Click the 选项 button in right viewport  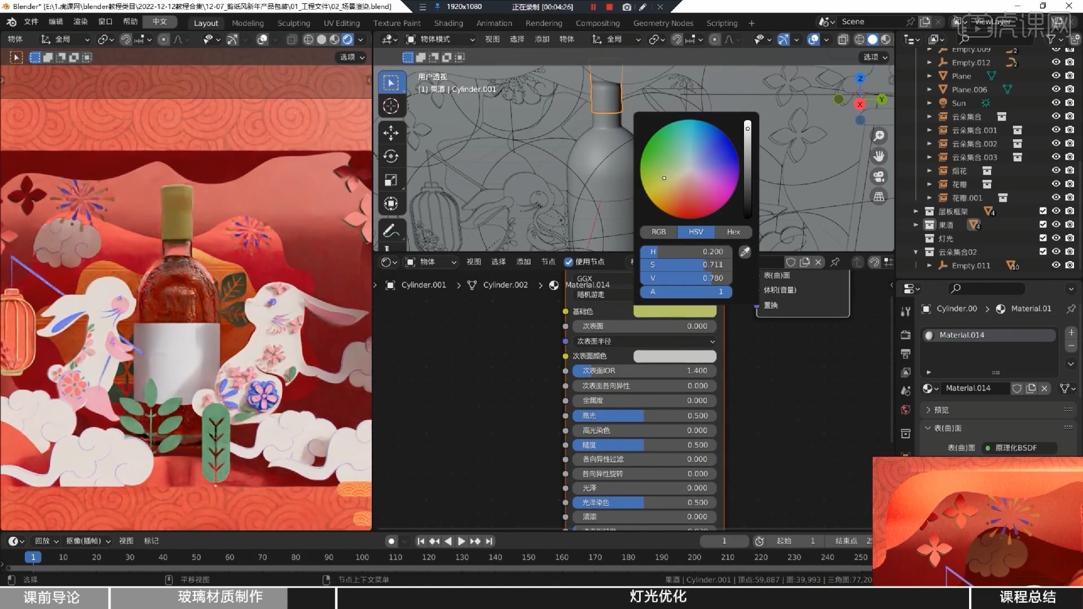click(875, 57)
